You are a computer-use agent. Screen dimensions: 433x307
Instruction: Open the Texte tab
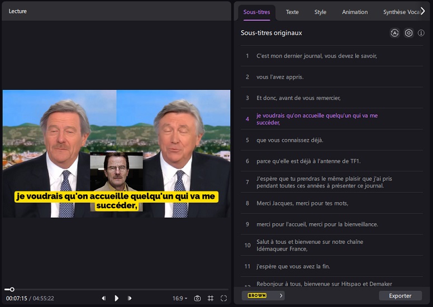click(292, 12)
